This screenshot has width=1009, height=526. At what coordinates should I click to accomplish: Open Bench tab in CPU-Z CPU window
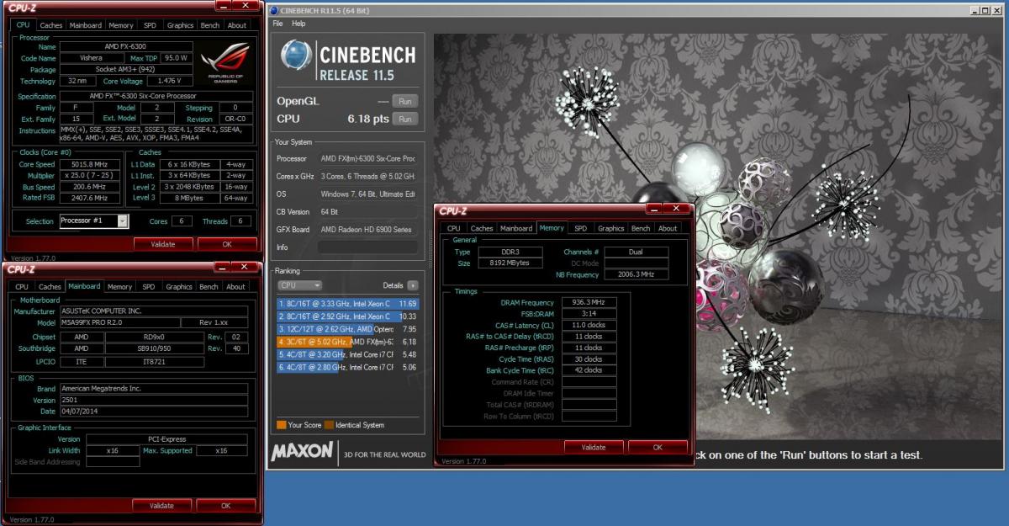(x=210, y=25)
